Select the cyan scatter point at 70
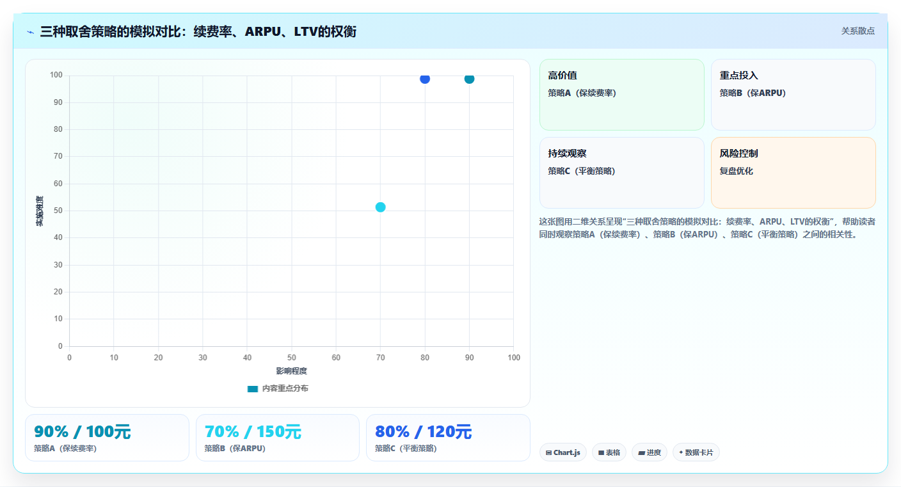901x487 pixels. (380, 207)
